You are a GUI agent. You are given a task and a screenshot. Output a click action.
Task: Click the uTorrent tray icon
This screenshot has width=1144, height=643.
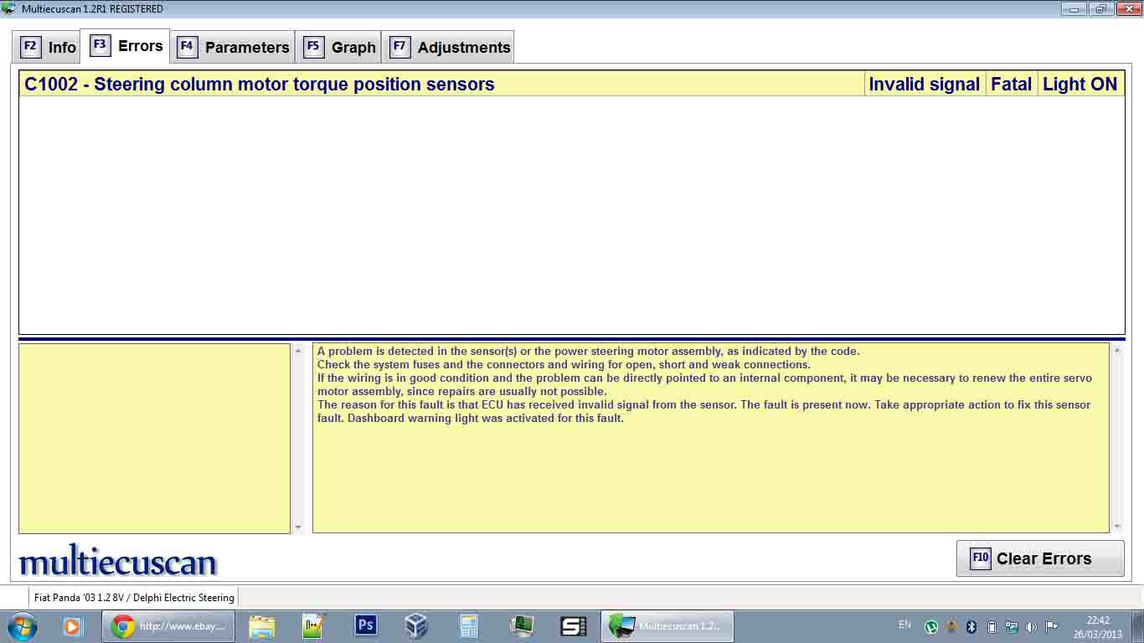pyautogui.click(x=930, y=626)
